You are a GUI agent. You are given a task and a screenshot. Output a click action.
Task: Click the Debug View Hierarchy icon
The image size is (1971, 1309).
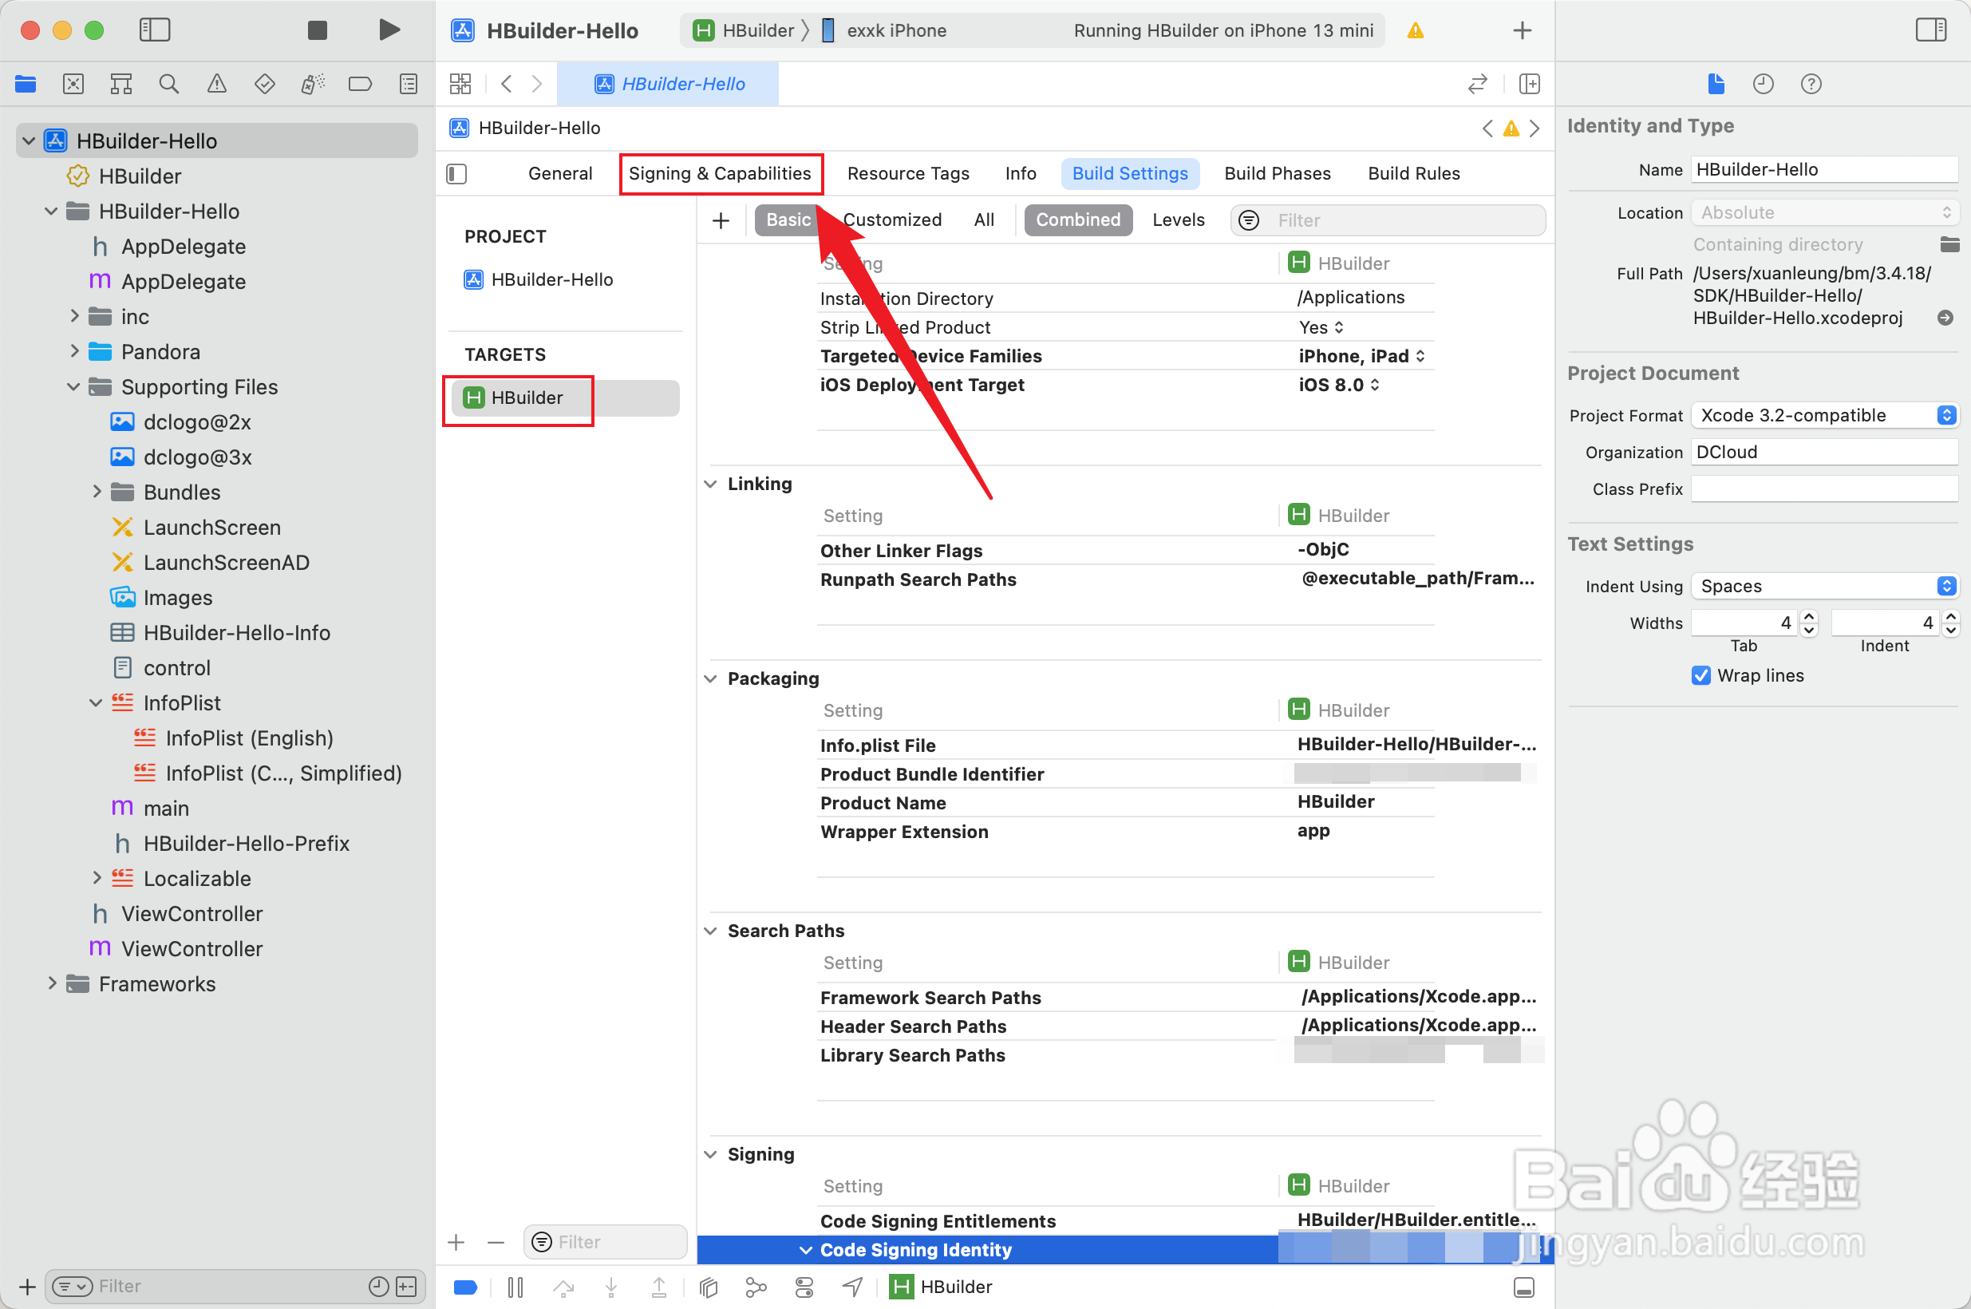pos(709,1287)
